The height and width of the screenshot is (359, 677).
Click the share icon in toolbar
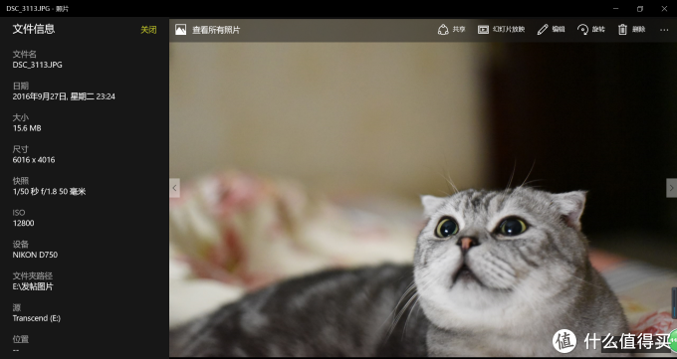click(443, 30)
